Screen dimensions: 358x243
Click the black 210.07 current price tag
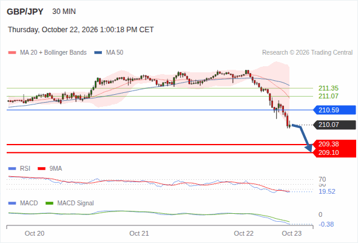click(334, 125)
